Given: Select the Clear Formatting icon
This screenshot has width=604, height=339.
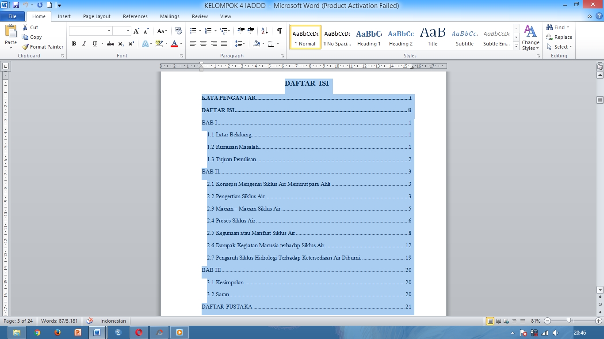Looking at the screenshot, I should (x=178, y=32).
